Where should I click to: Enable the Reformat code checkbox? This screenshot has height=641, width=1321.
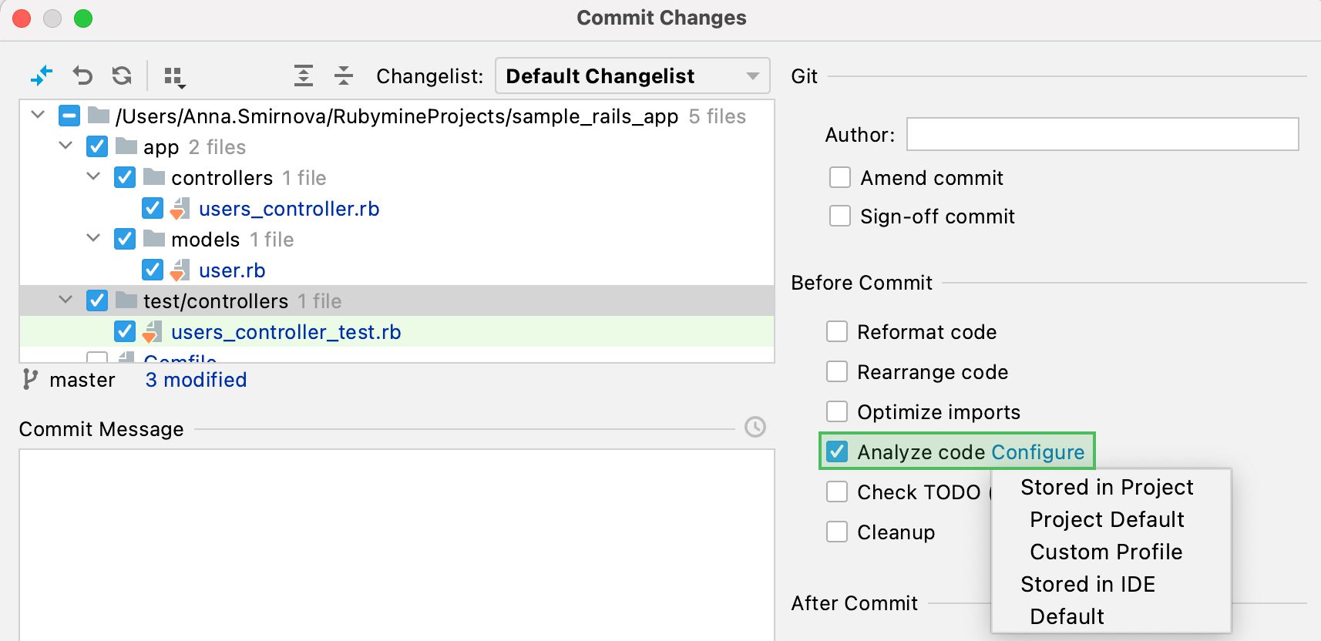(837, 331)
